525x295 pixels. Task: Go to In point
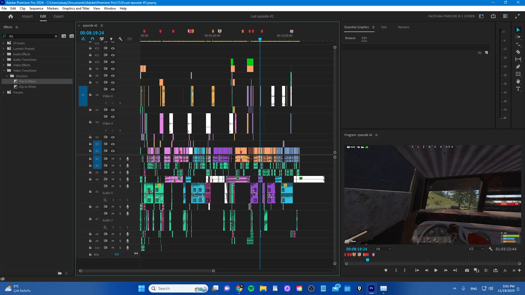pyautogui.click(x=417, y=270)
